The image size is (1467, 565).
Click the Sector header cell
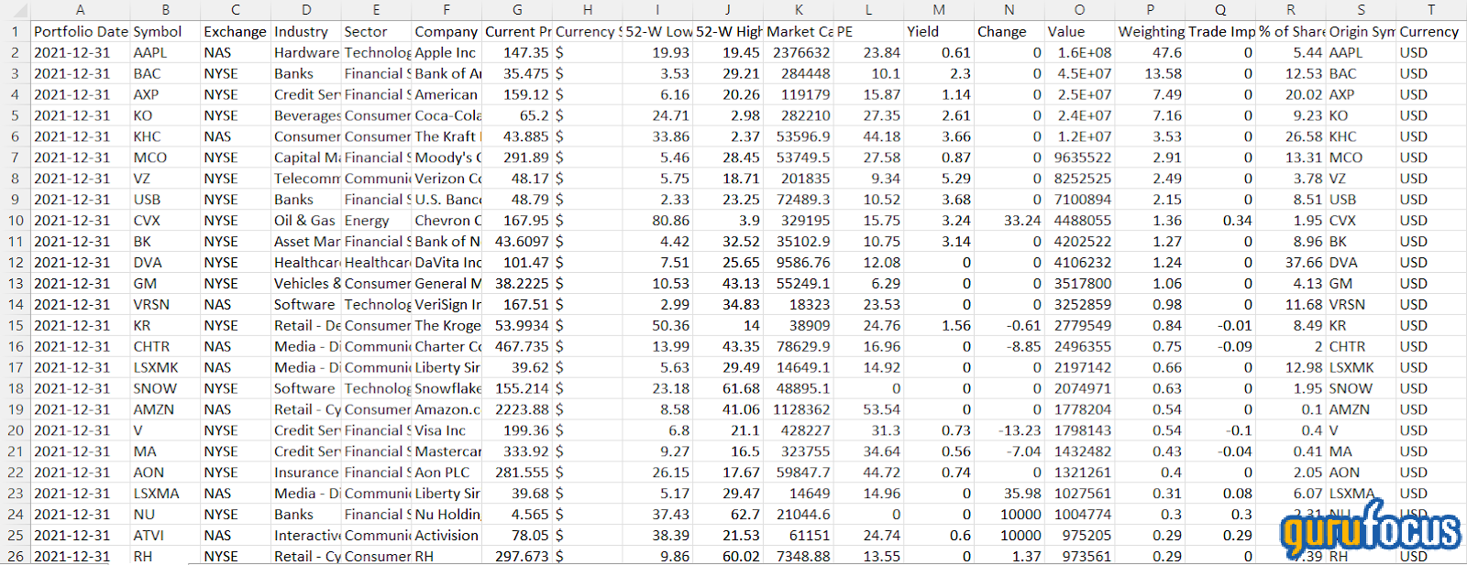click(376, 32)
